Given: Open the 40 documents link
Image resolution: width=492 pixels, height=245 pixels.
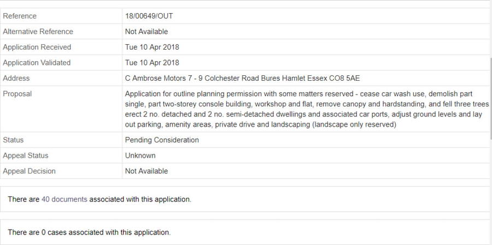Looking at the screenshot, I should [65, 199].
